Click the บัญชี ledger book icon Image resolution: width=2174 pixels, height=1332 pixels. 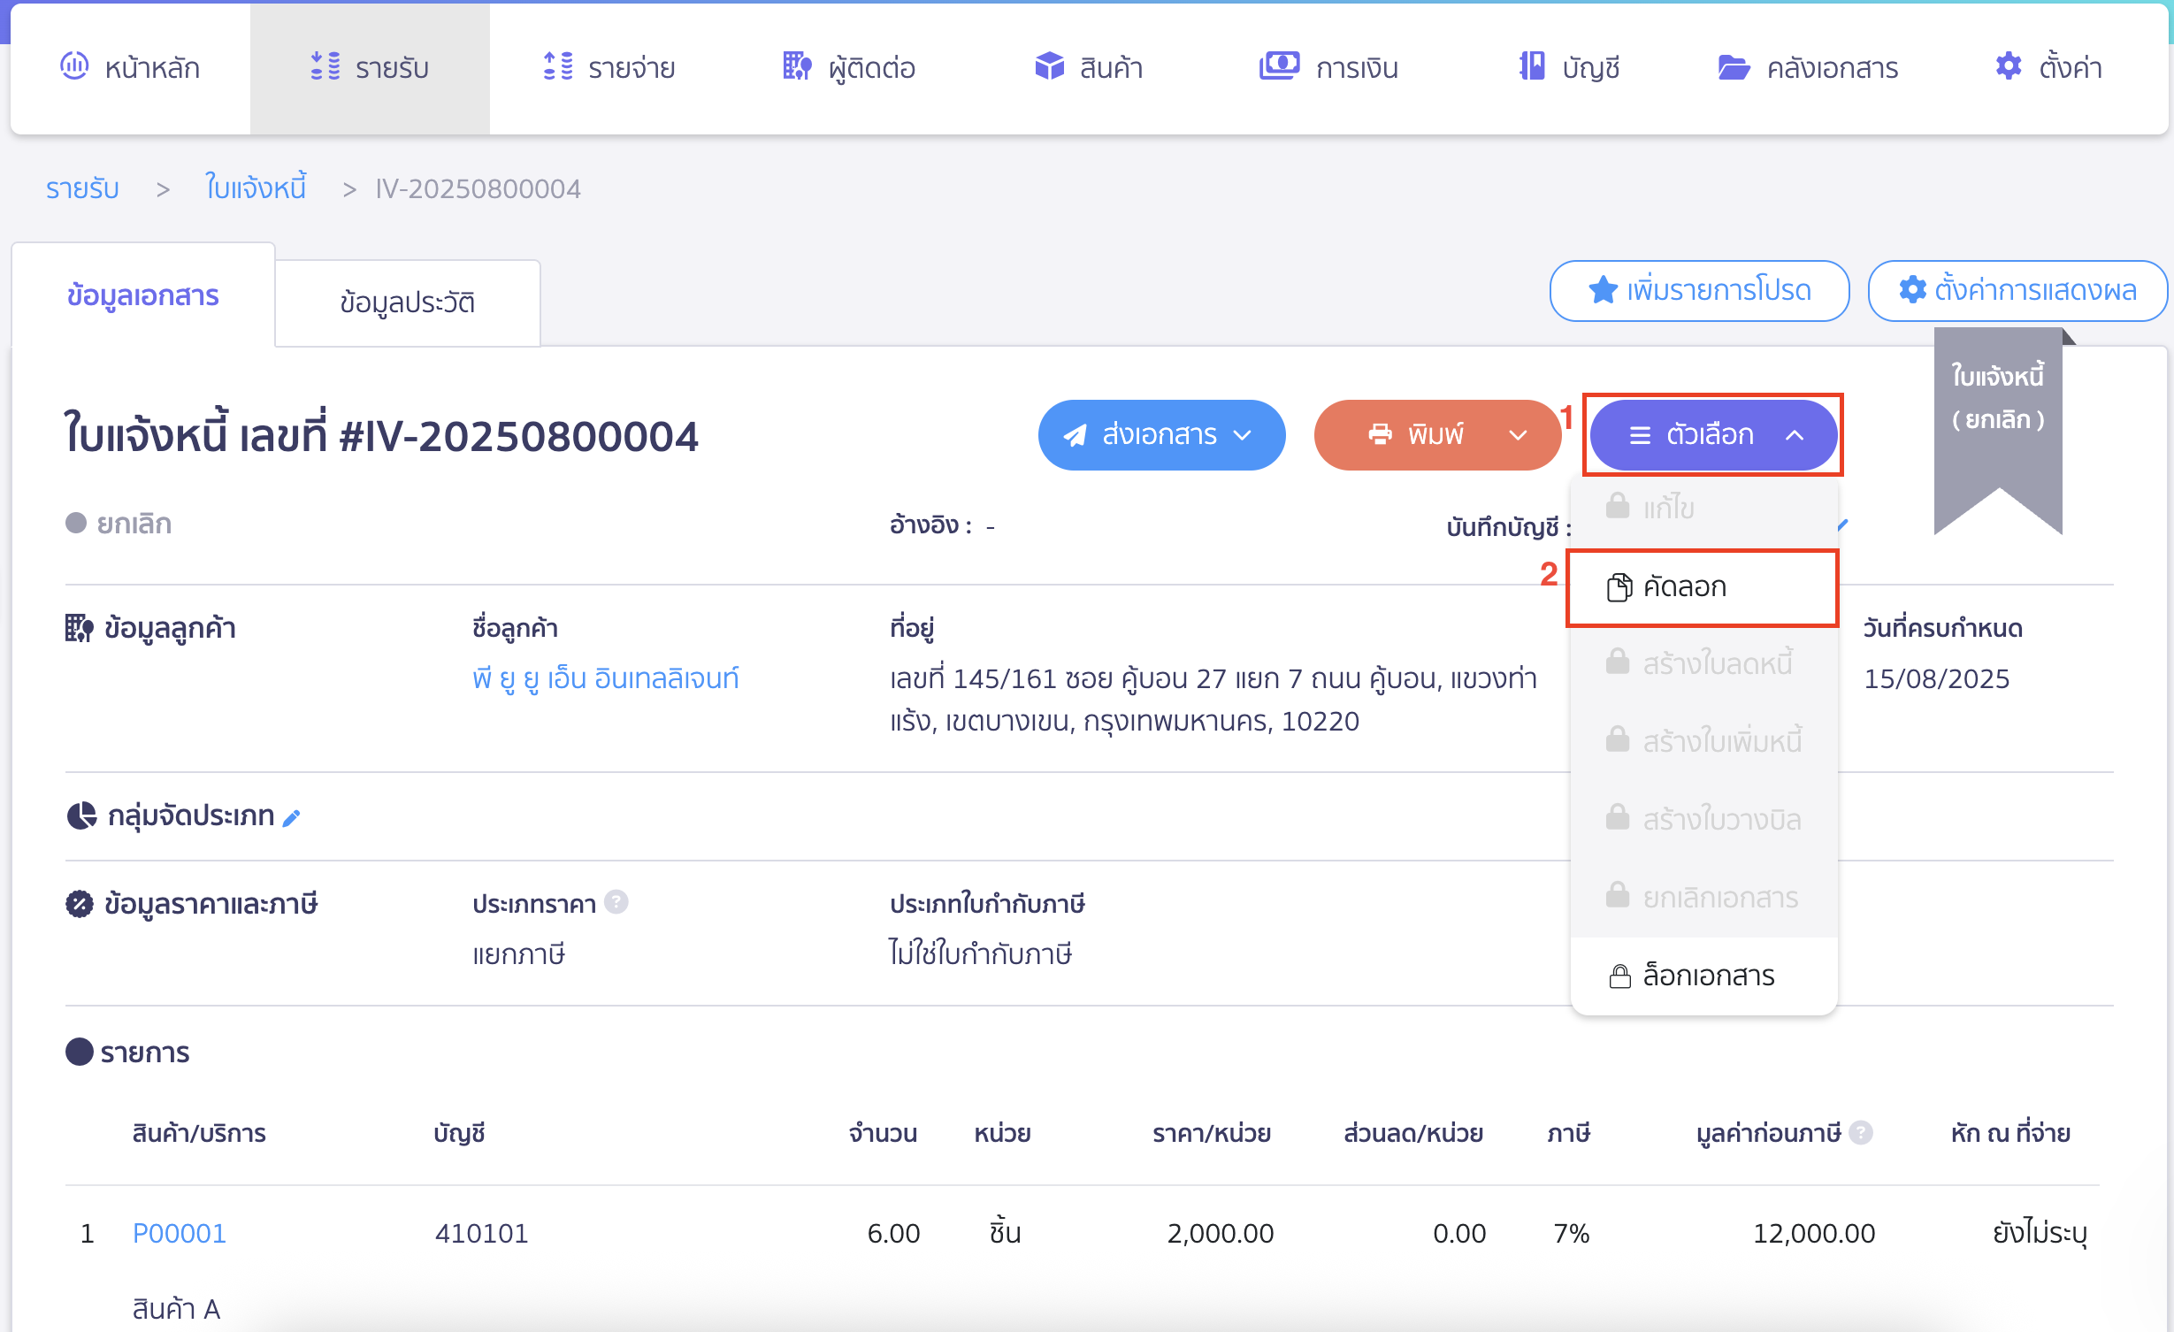1532,66
